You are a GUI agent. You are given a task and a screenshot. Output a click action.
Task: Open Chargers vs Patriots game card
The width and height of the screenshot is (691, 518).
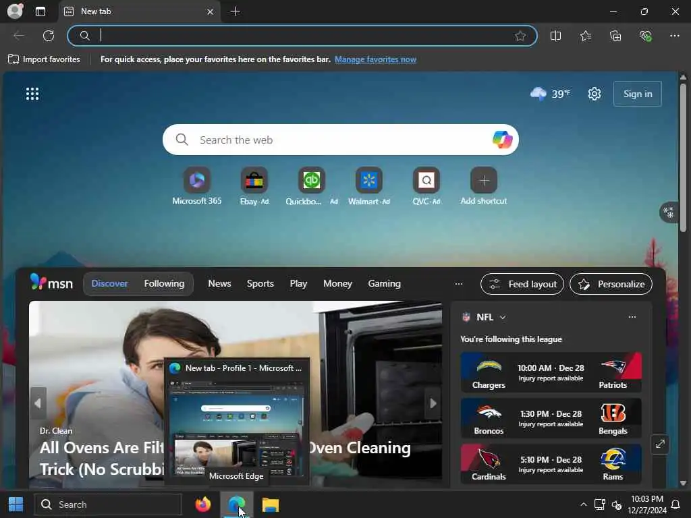tap(551, 372)
